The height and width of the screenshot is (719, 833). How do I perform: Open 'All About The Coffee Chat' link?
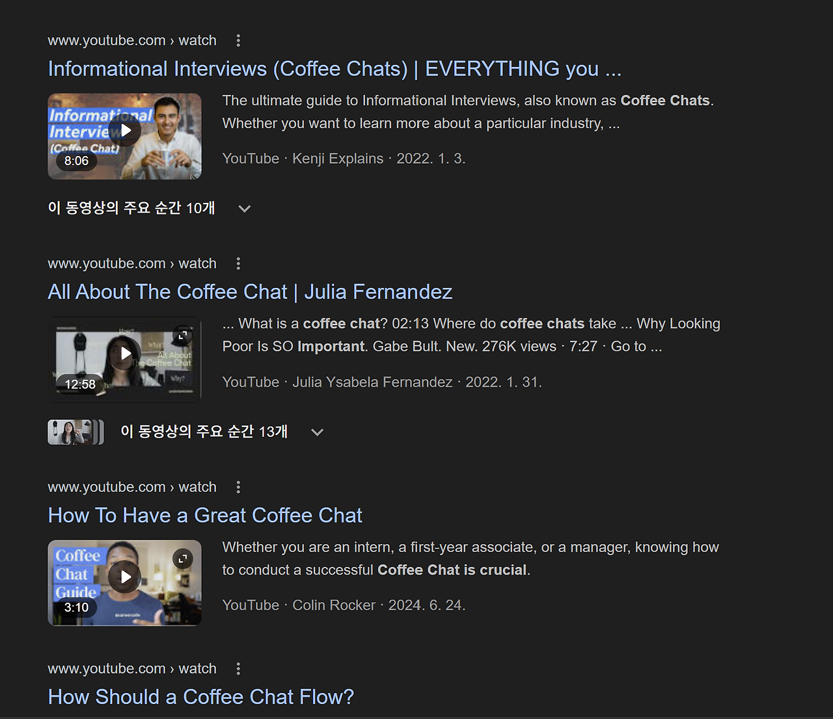pyautogui.click(x=251, y=292)
